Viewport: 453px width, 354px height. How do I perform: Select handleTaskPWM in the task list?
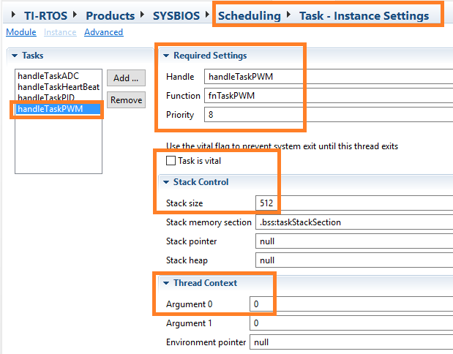(50, 109)
